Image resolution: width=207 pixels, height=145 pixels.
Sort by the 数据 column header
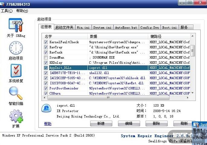pyautogui.click(x=118, y=36)
